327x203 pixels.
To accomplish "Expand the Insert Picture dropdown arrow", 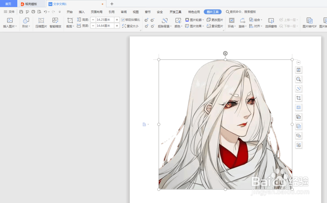I will tap(16, 26).
